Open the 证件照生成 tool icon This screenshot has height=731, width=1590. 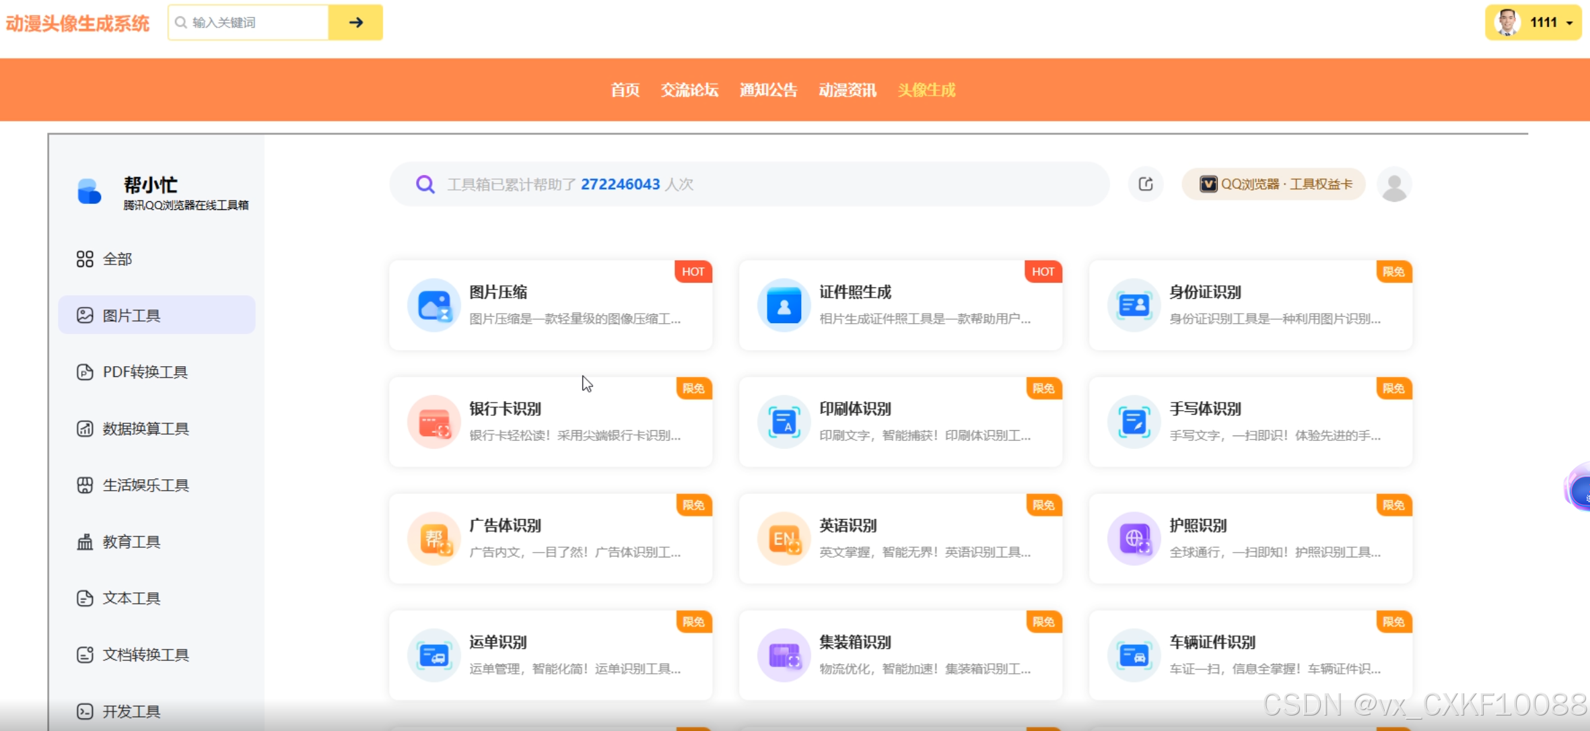coord(784,305)
